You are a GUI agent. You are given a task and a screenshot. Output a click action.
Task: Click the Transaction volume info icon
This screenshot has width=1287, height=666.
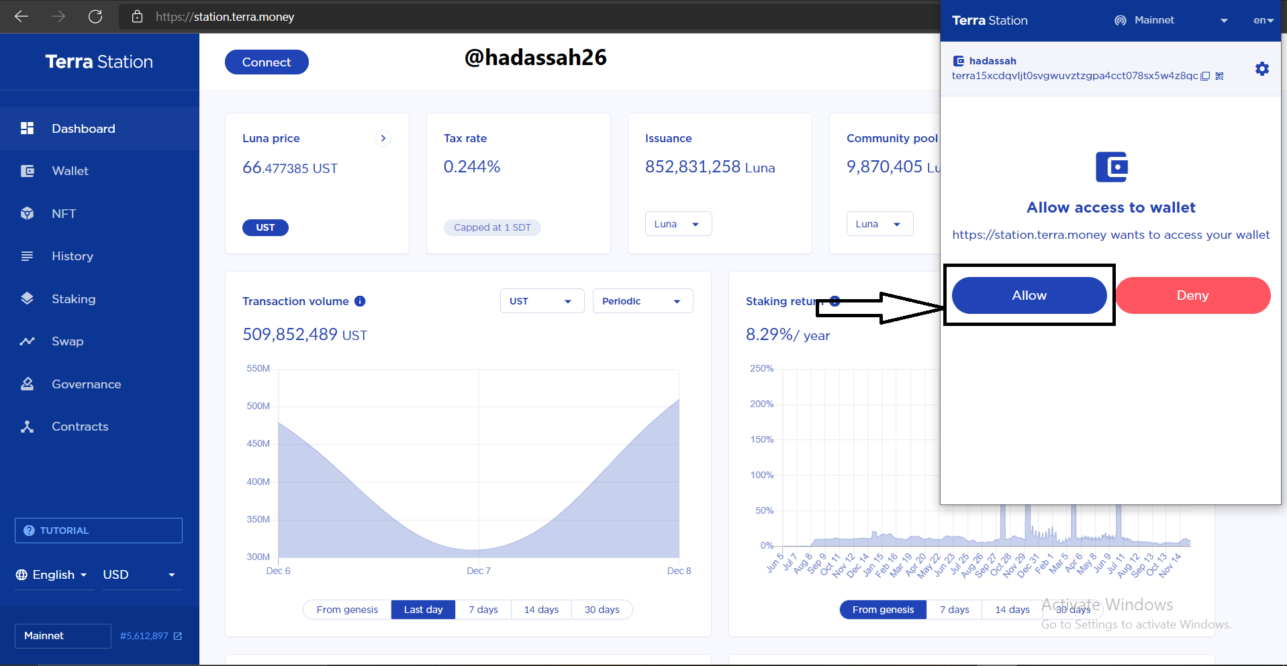pos(360,301)
